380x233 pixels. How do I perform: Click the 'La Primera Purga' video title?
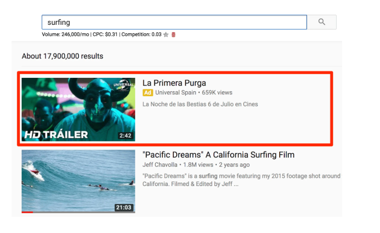click(174, 83)
